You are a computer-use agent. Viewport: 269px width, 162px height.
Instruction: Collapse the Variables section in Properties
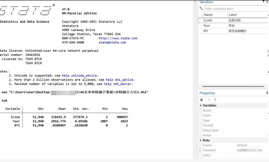click(x=201, y=105)
